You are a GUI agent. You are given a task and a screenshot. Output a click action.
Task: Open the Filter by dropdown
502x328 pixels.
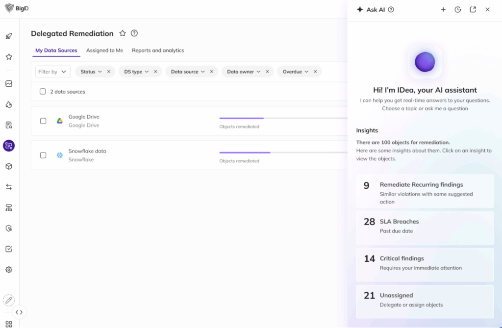point(52,72)
